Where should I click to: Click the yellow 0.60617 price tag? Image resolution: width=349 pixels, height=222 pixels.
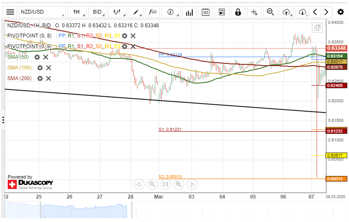(x=336, y=156)
